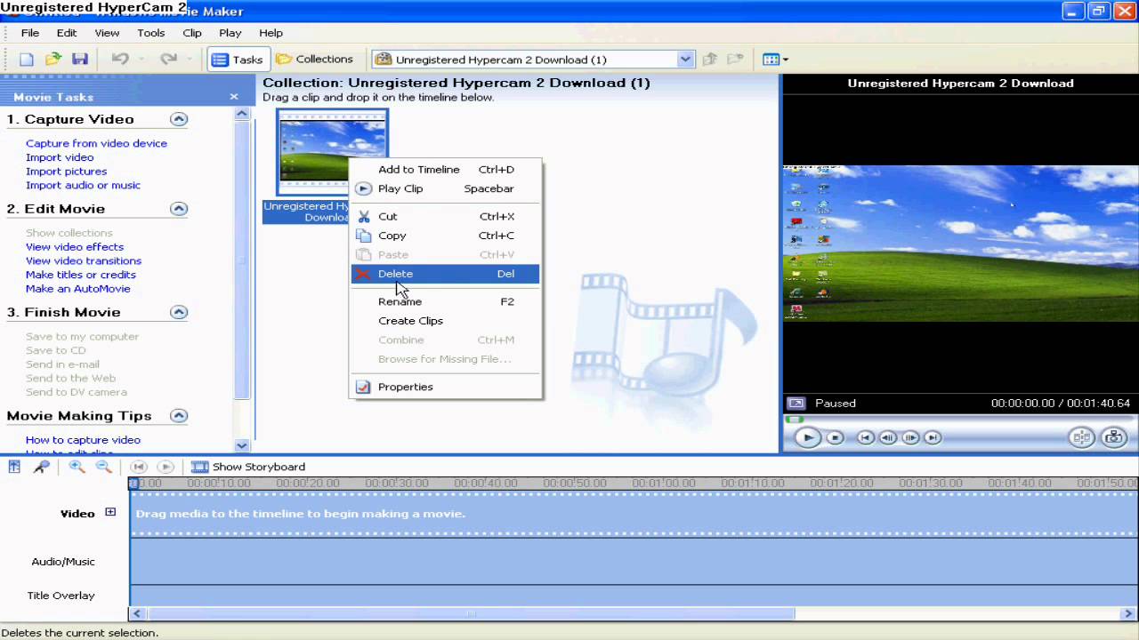
Task: Click the Split Clip icon
Action: coord(1082,437)
